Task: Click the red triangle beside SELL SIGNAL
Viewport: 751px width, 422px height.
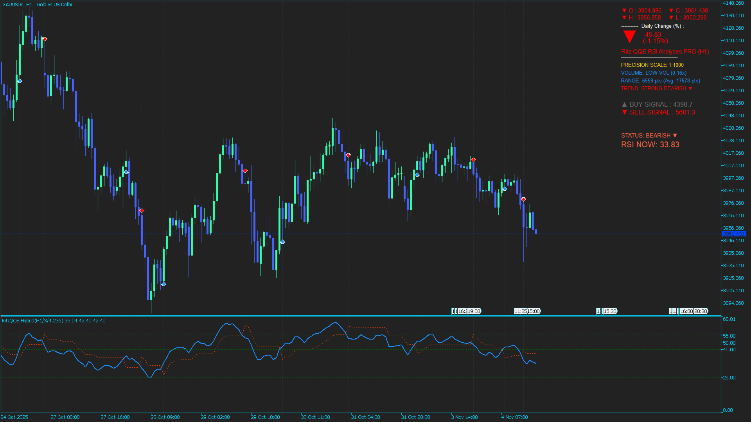Action: point(624,112)
